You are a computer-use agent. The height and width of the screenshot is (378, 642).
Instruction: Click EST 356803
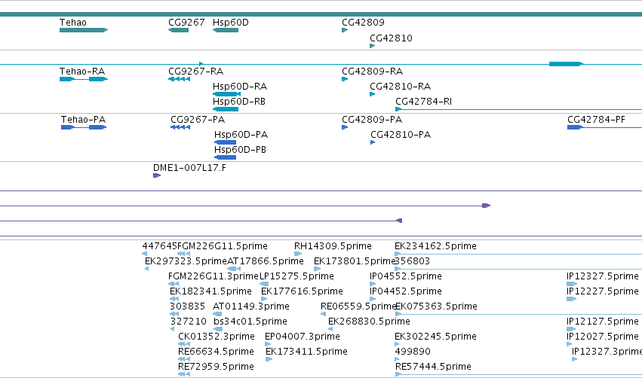[x=518, y=269]
